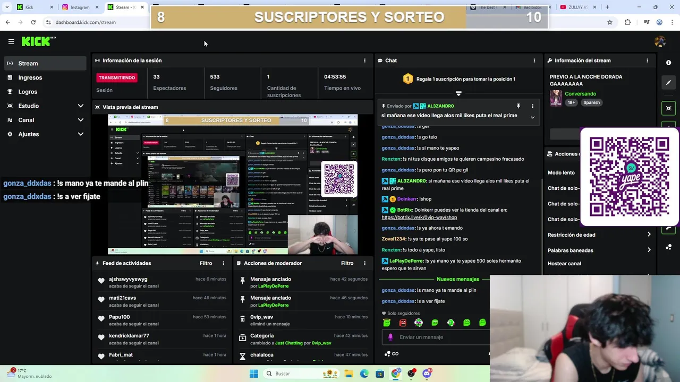
Task: Go to Ingresos in the sidebar
Action: [45, 77]
